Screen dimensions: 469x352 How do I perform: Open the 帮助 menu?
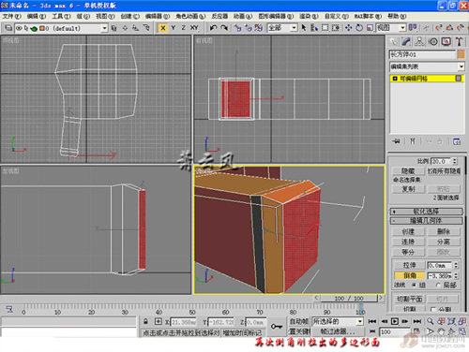coord(397,16)
